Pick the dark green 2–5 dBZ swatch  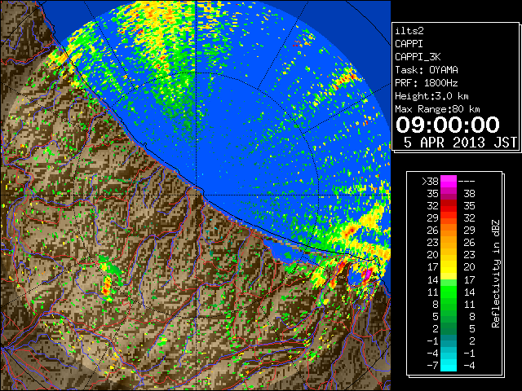coord(449,328)
